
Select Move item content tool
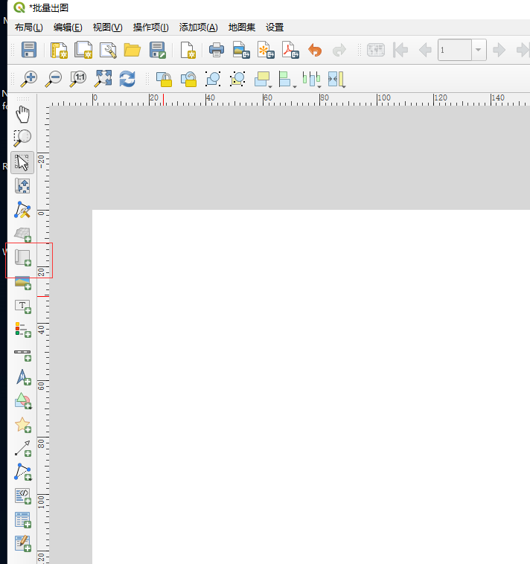point(22,186)
